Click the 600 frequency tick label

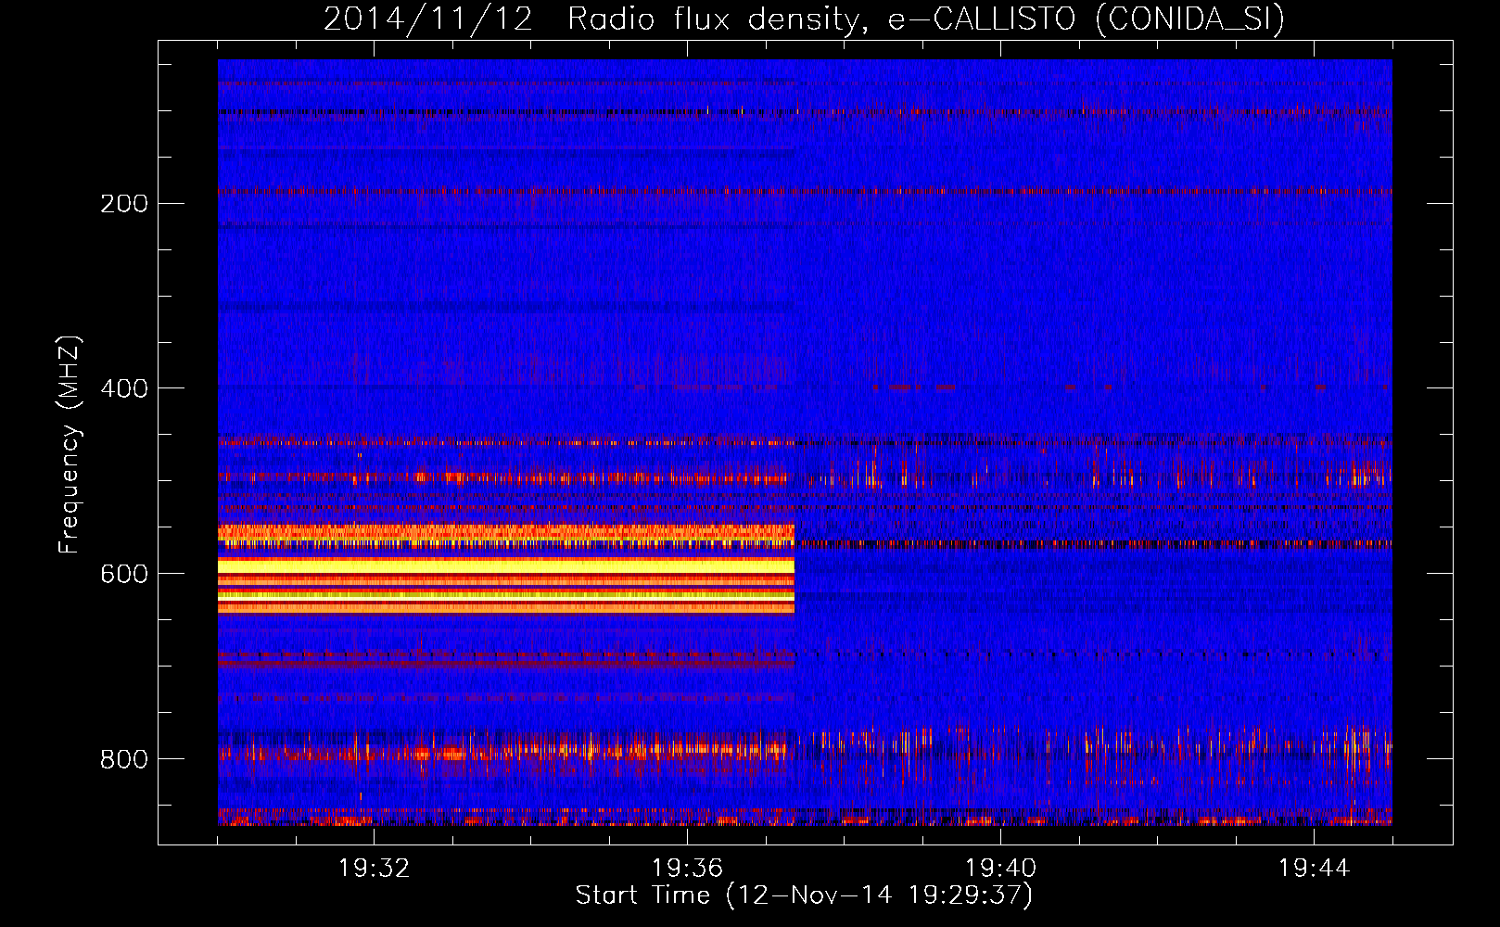[124, 575]
